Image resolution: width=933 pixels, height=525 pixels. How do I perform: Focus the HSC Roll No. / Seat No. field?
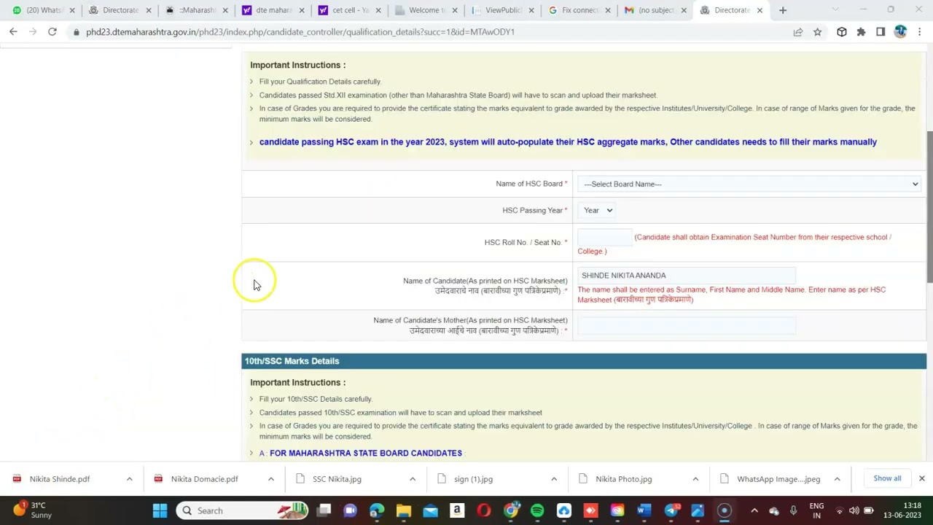(x=604, y=237)
